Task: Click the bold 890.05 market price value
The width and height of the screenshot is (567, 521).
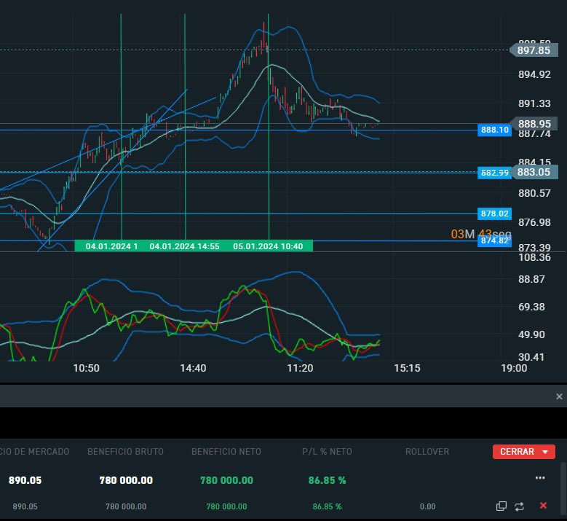Action: coord(25,480)
